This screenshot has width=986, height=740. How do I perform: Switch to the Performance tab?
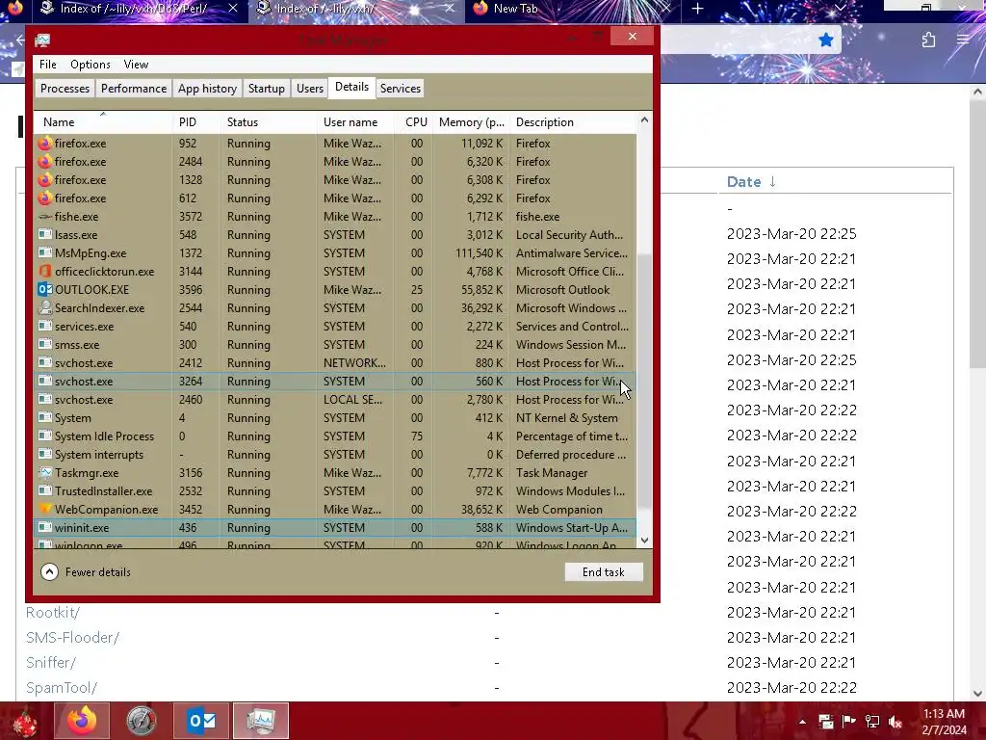pyautogui.click(x=134, y=88)
